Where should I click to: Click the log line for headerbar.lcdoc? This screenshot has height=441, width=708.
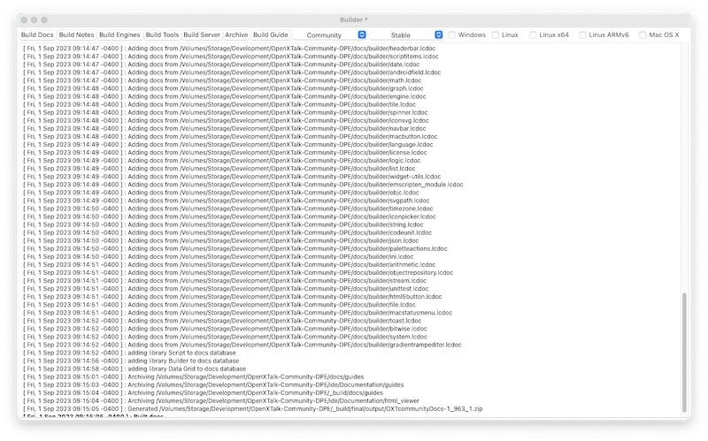click(x=230, y=49)
